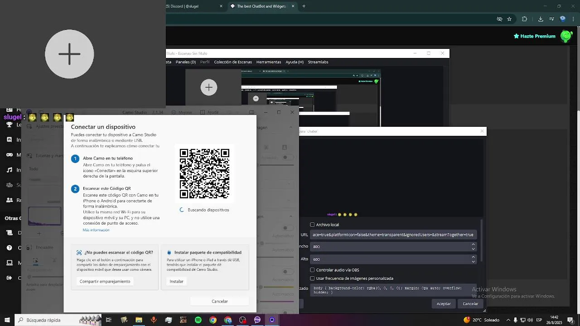
Task: Click the volume speaker tray icon
Action: tap(531, 320)
